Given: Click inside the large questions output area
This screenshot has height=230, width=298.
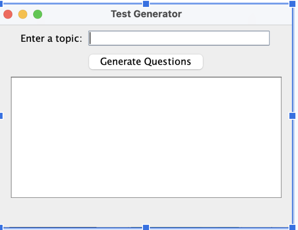Looking at the screenshot, I should pos(146,137).
